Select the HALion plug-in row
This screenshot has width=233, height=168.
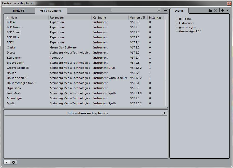tap(85, 73)
